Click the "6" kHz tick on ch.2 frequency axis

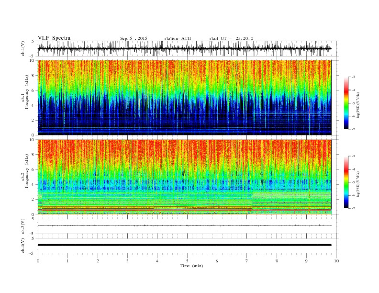point(33,169)
